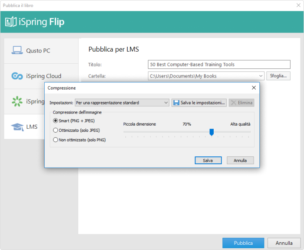Viewport: 304px width, 250px height.
Task: Click the blue Pubblica button
Action: point(243,243)
